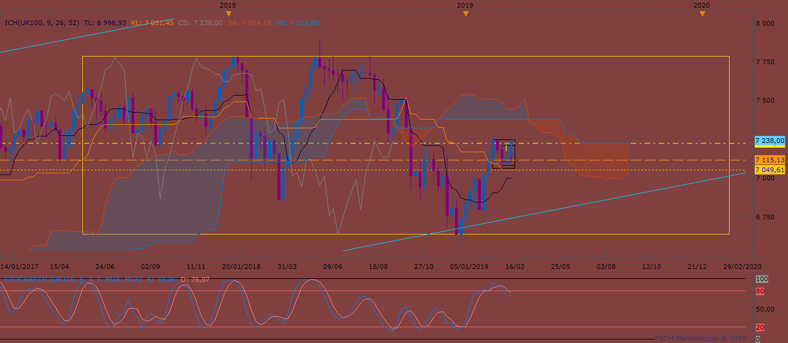Screen dimensions: 788x343
Task: Click the 20/01/2018 date axis label
Action: tap(241, 266)
